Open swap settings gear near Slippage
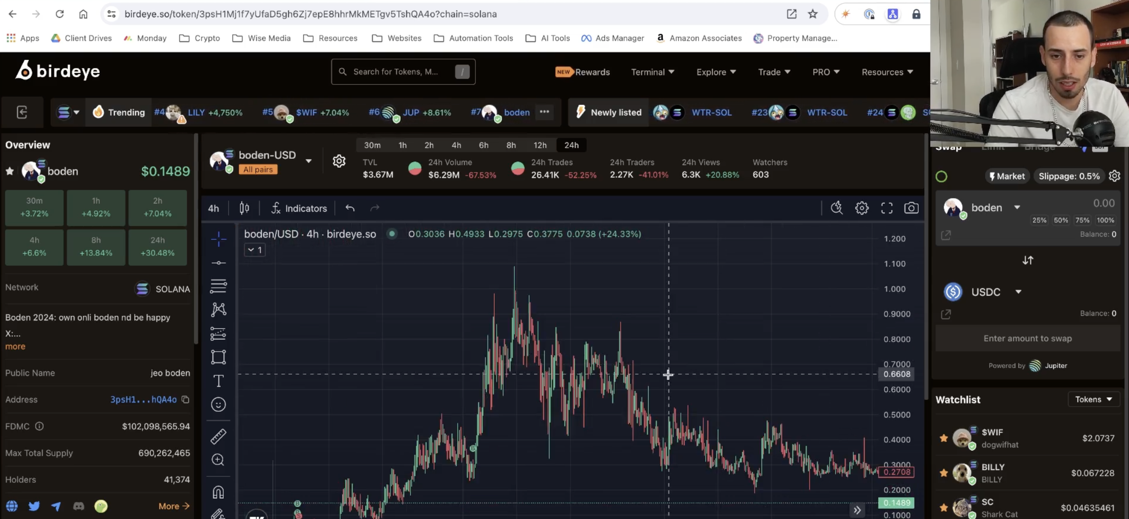The width and height of the screenshot is (1129, 519). point(1115,176)
